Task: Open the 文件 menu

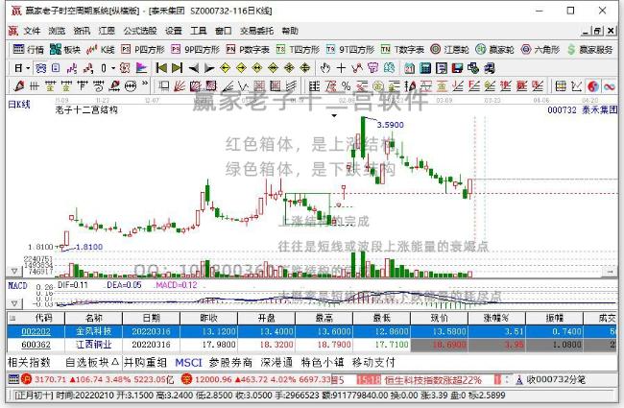Action: [x=32, y=31]
